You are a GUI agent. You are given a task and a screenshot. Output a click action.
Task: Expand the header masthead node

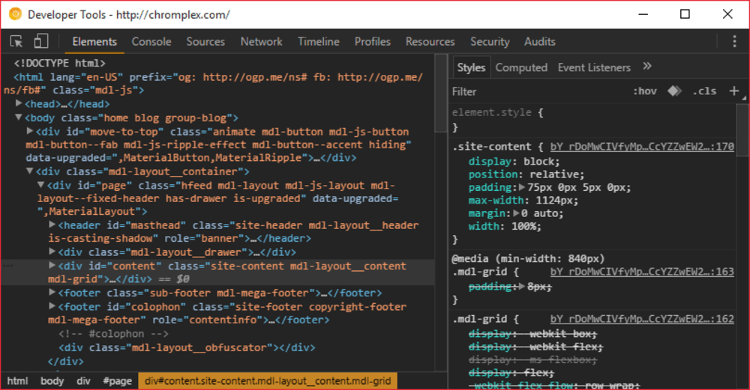pos(52,225)
